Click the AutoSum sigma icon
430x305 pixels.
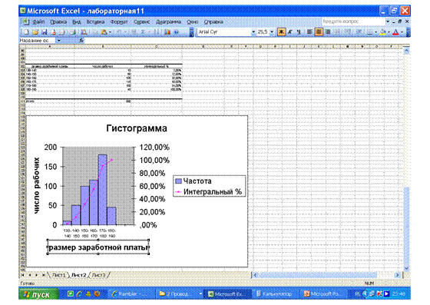pos(143,32)
